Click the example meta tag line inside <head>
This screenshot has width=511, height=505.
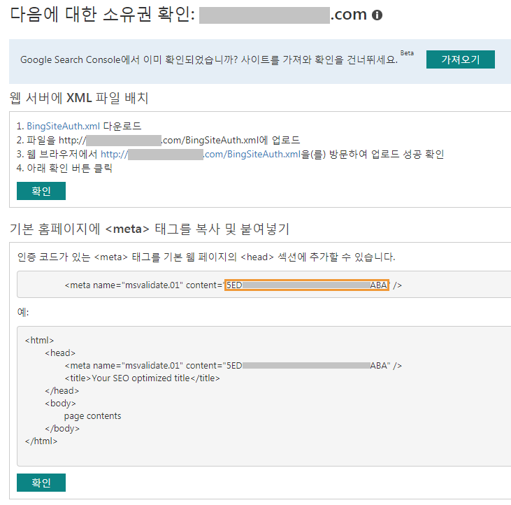(x=233, y=366)
